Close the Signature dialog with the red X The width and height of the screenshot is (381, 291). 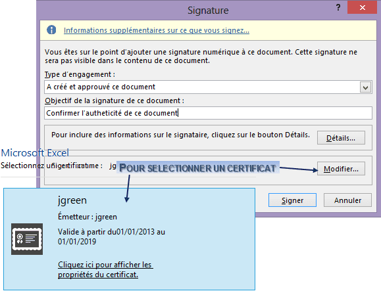[363, 7]
